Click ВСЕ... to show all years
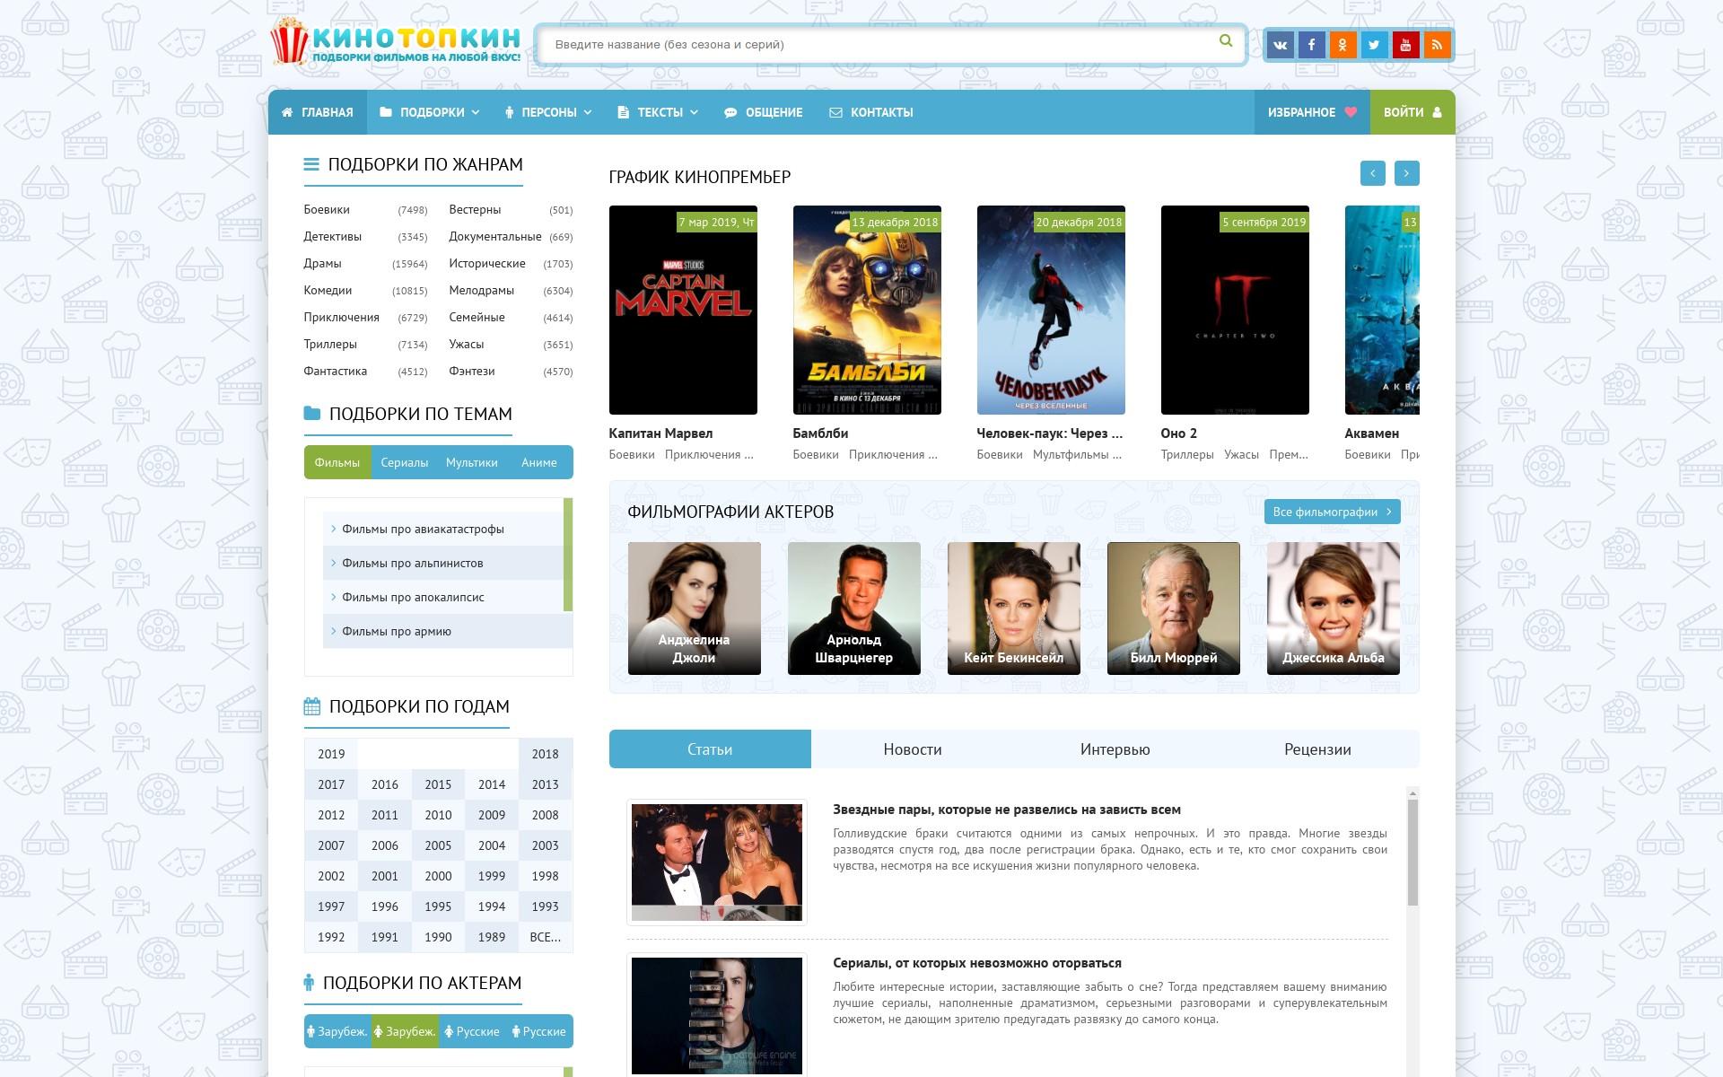The height and width of the screenshot is (1077, 1723). pyautogui.click(x=546, y=937)
